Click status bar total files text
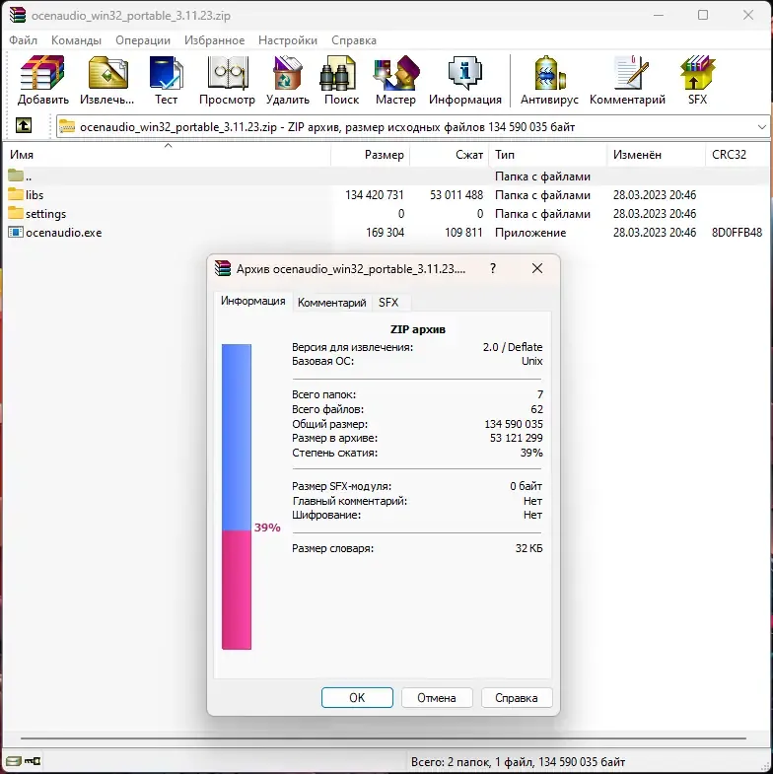The height and width of the screenshot is (774, 773). click(x=518, y=761)
